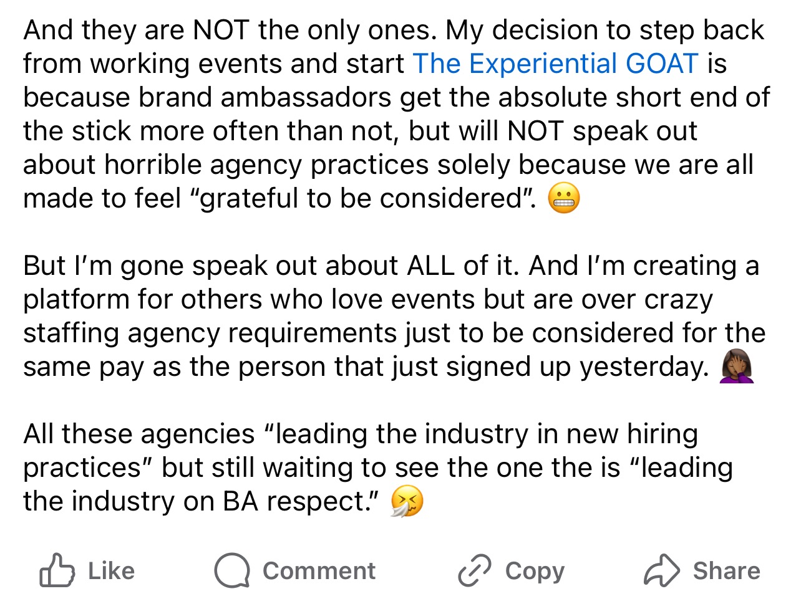Click the curved arrow Share icon
The width and height of the screenshot is (801, 614).
coord(661,570)
